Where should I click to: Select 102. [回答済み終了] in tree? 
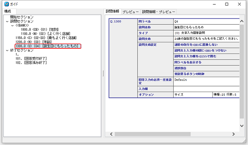click(x=31, y=63)
